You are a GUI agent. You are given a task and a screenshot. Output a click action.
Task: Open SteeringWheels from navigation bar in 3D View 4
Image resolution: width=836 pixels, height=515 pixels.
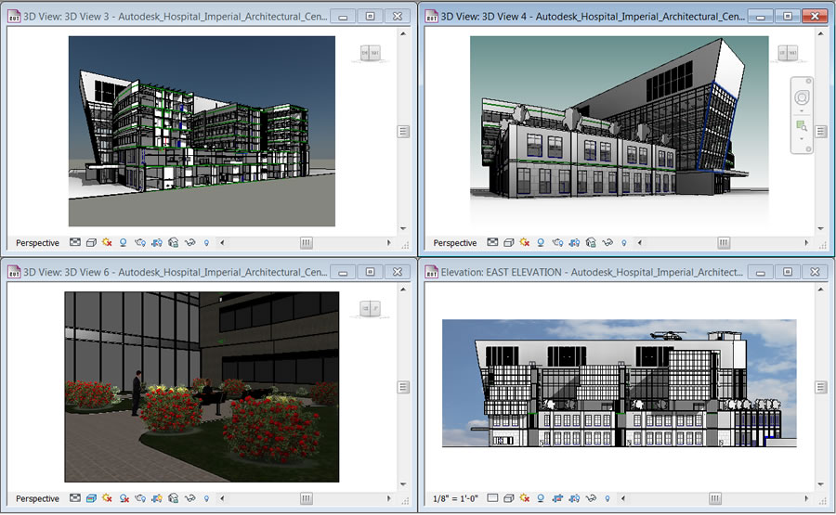click(802, 97)
